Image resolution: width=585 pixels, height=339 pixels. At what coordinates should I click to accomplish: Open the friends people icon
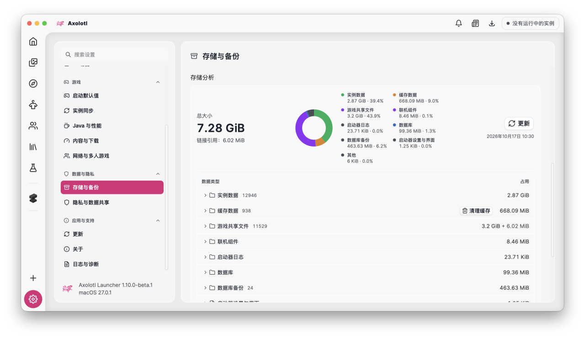click(x=33, y=125)
